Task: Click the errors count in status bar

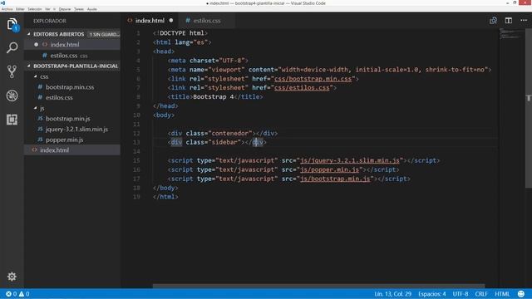Action: 11,294
